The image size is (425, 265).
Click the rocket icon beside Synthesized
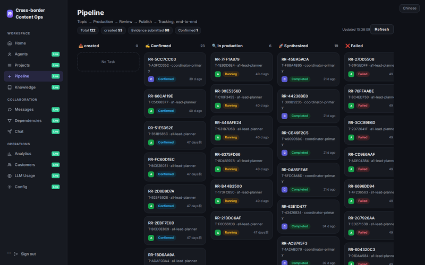pos(281,46)
